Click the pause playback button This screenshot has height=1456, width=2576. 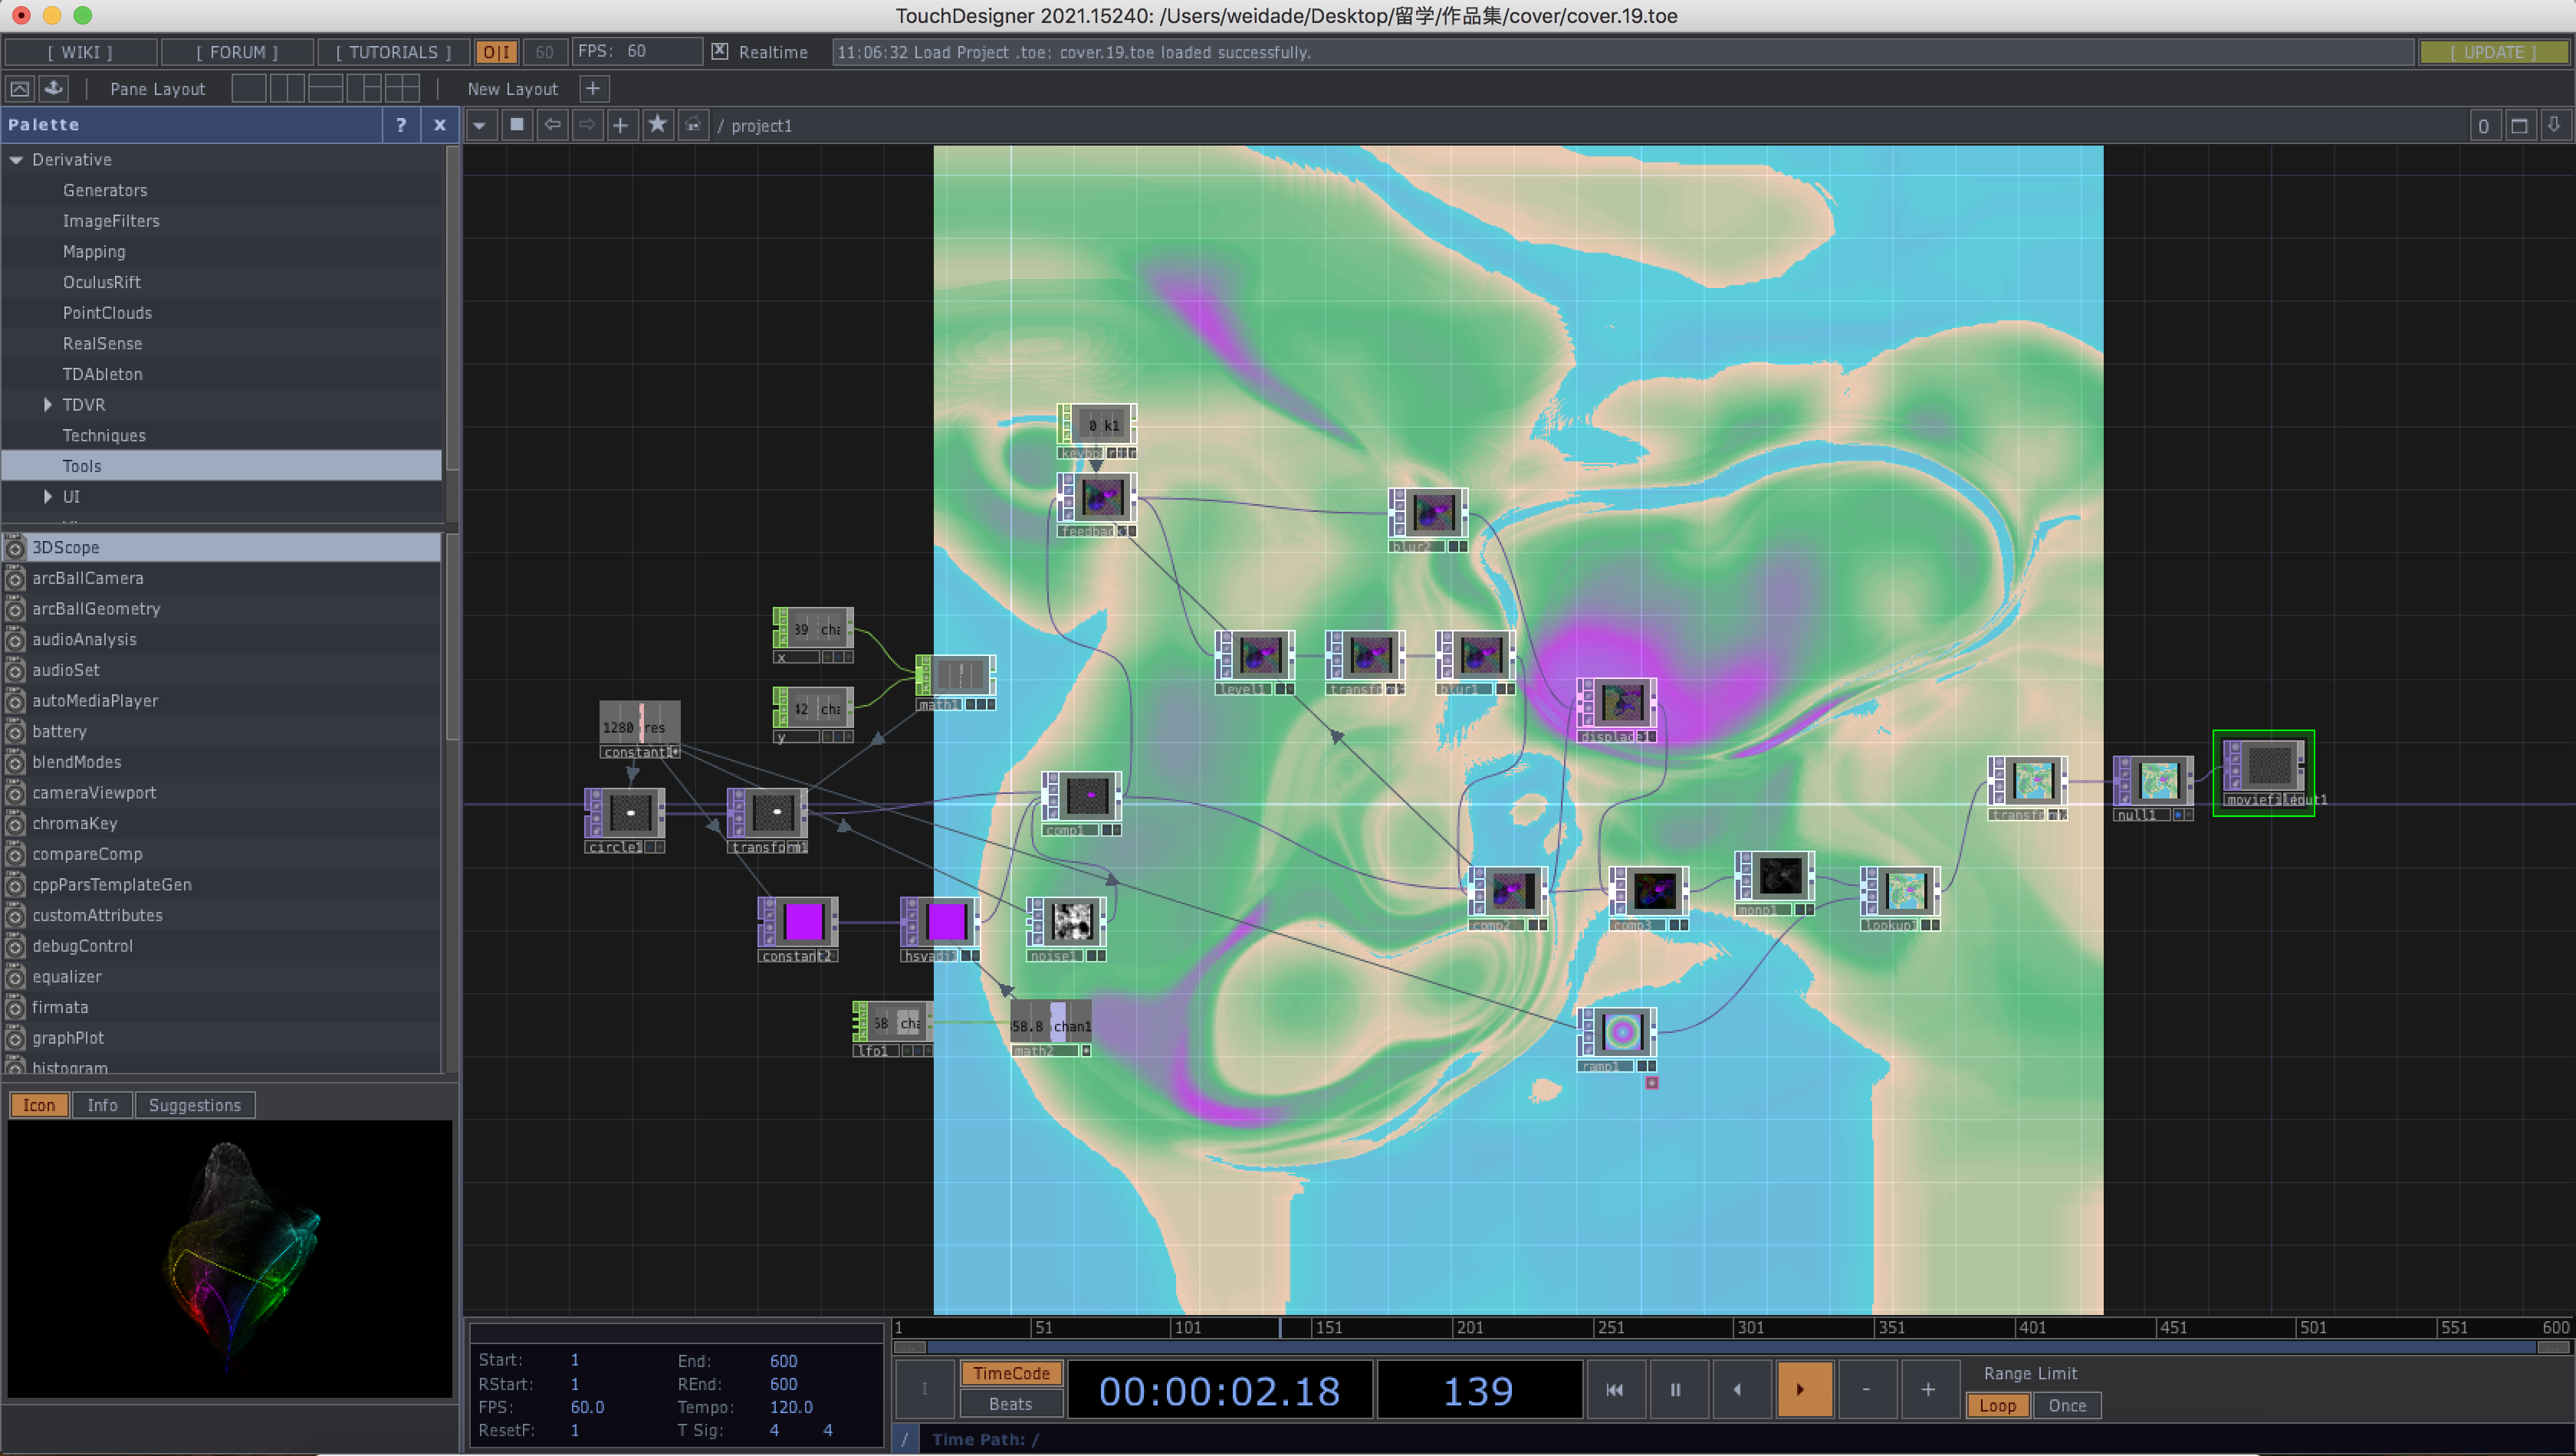(1674, 1389)
